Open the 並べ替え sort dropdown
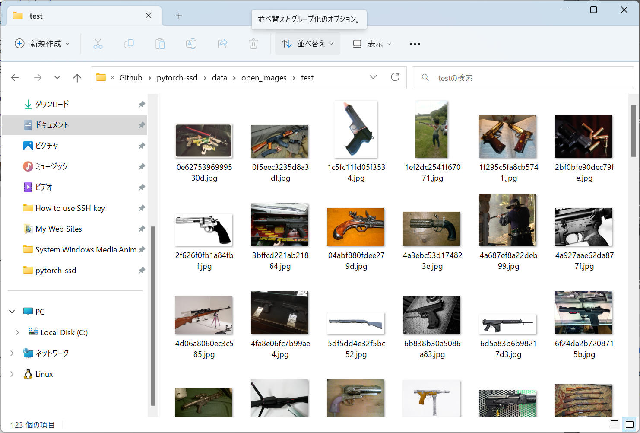This screenshot has height=433, width=640. coord(307,44)
